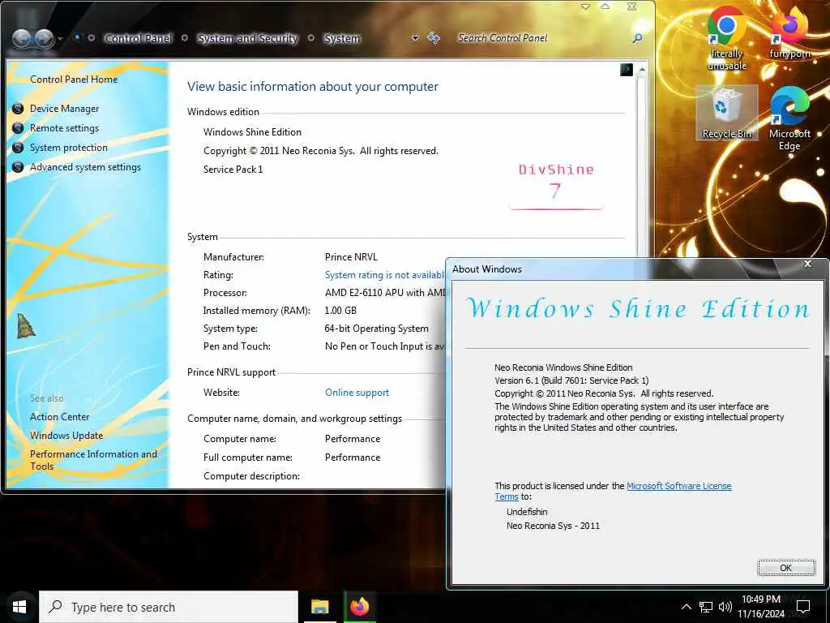This screenshot has width=830, height=623.
Task: Show hidden system tray icons
Action: pos(686,607)
